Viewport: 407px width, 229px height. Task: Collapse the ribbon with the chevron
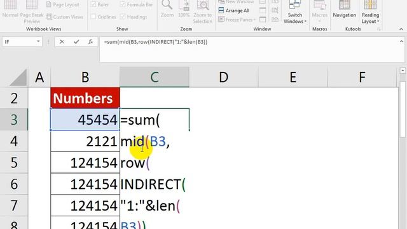(401, 29)
